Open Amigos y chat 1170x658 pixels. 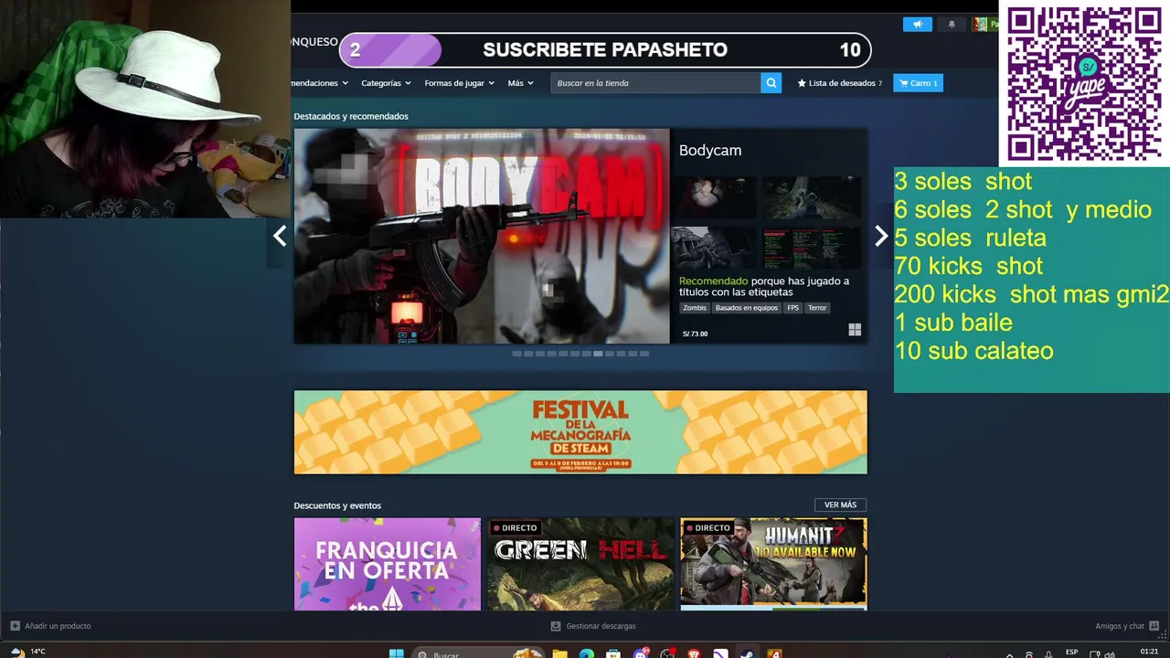coord(1120,626)
